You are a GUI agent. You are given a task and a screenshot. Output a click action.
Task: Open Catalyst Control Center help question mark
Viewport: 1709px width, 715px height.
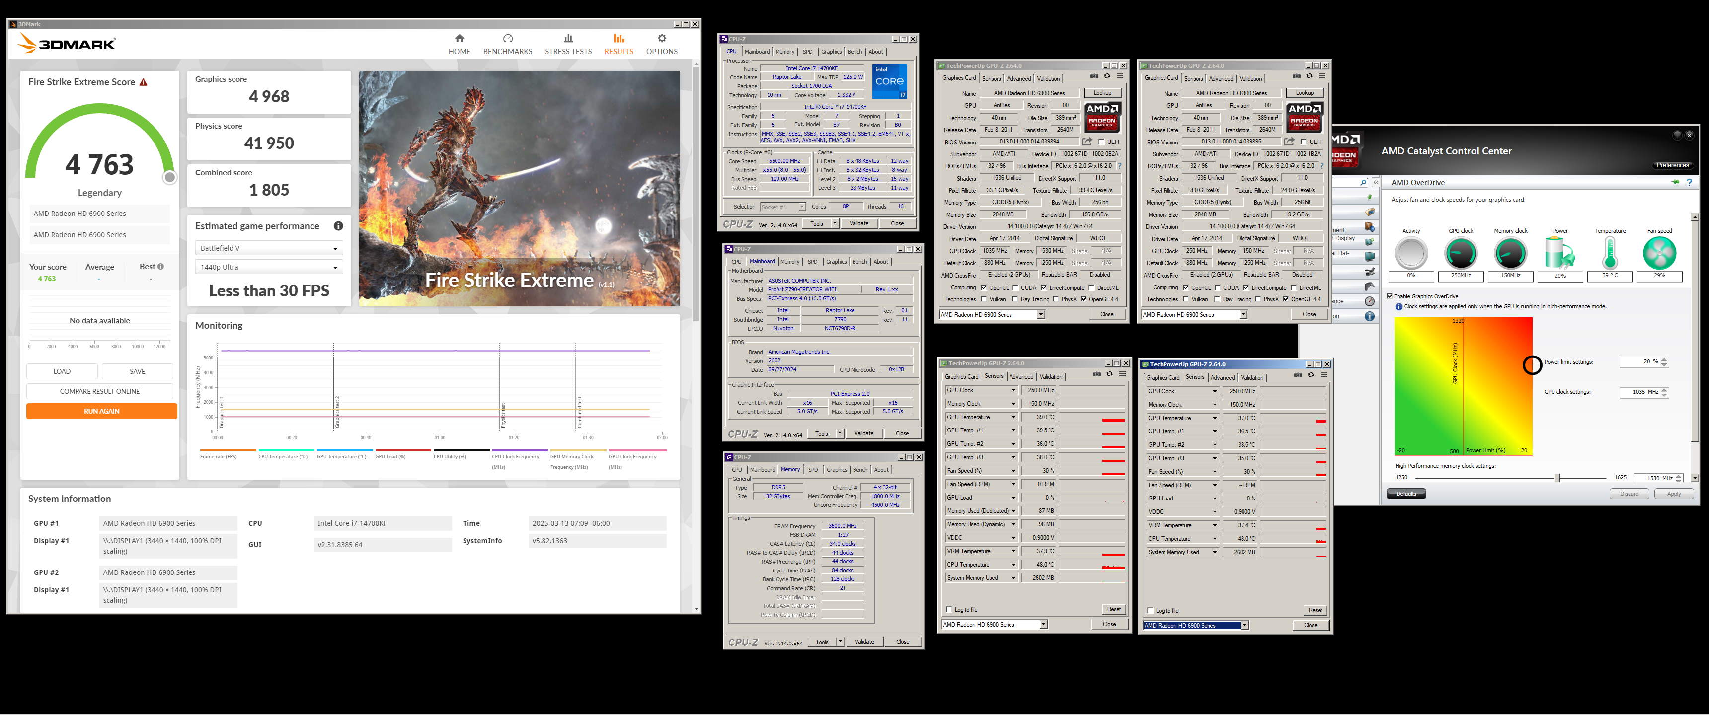[1689, 182]
